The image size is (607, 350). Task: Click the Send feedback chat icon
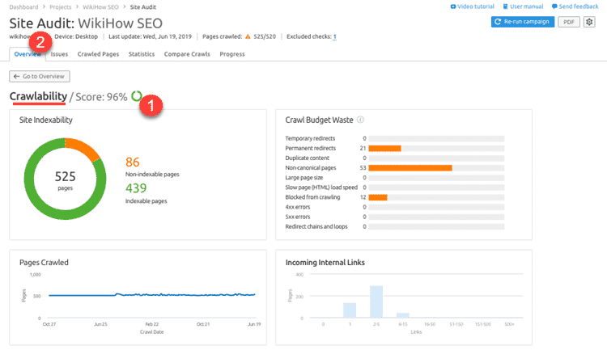(555, 6)
